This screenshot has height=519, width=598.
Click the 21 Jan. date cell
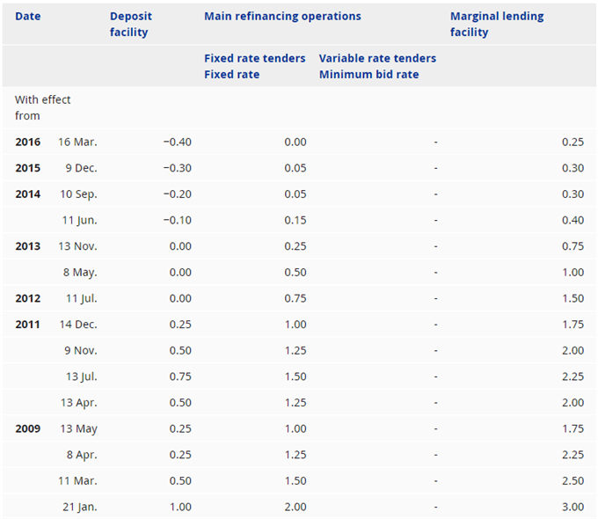pyautogui.click(x=80, y=507)
